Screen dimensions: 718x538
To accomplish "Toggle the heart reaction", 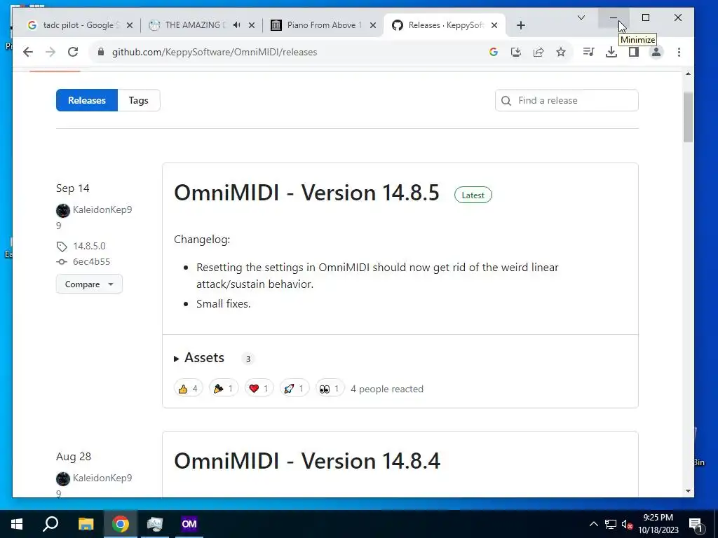I will click(x=259, y=389).
